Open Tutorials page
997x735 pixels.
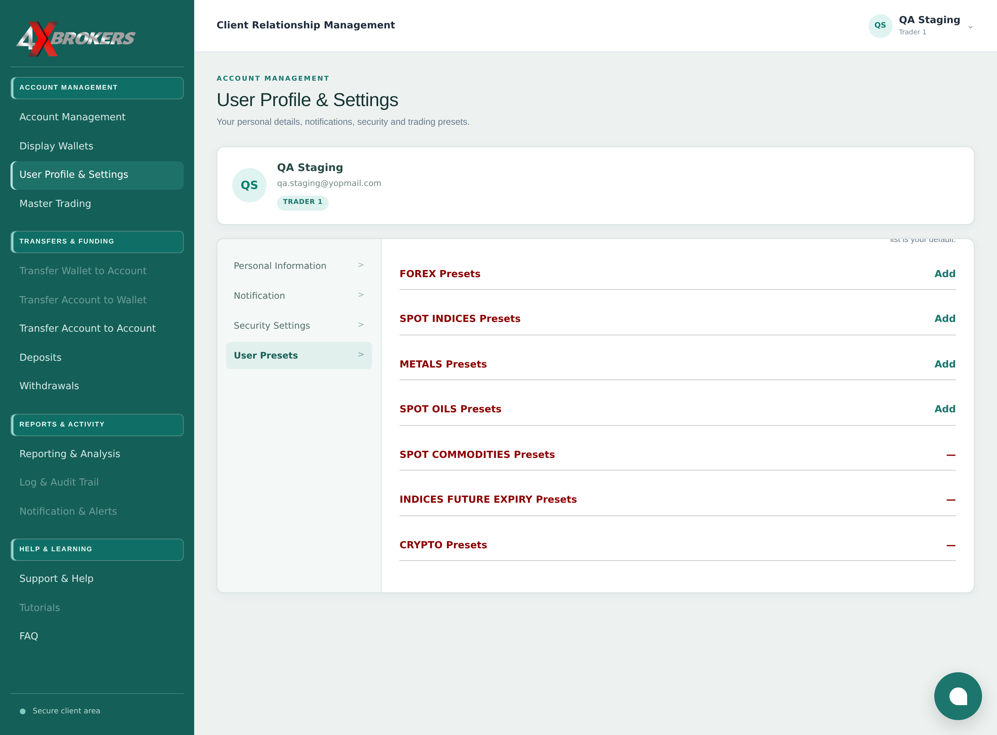point(97,607)
